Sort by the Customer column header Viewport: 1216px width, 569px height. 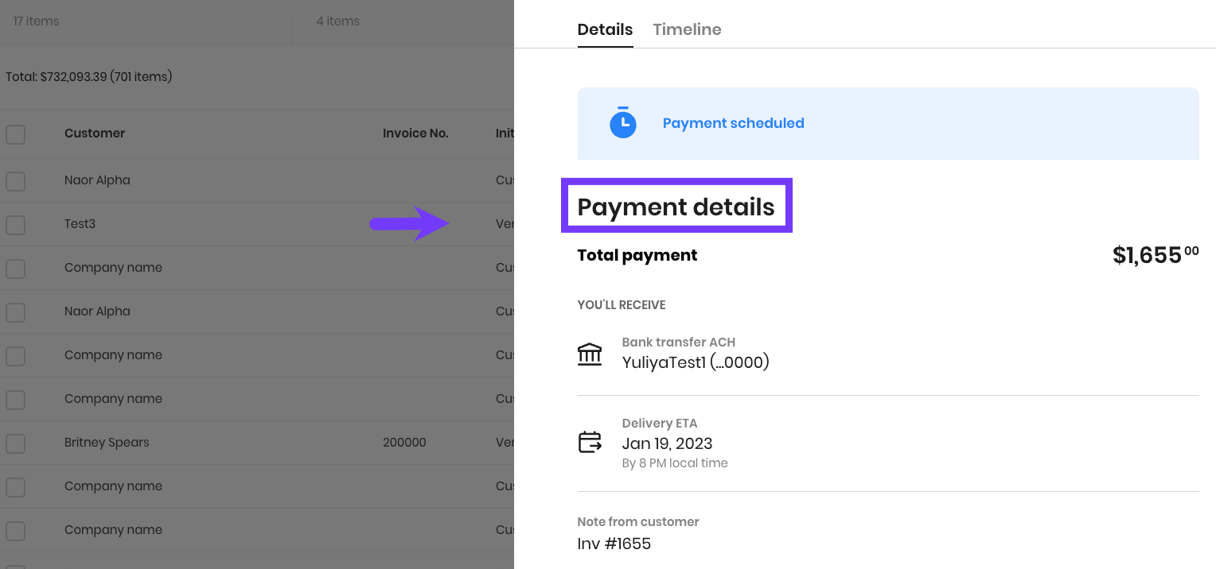pos(95,134)
